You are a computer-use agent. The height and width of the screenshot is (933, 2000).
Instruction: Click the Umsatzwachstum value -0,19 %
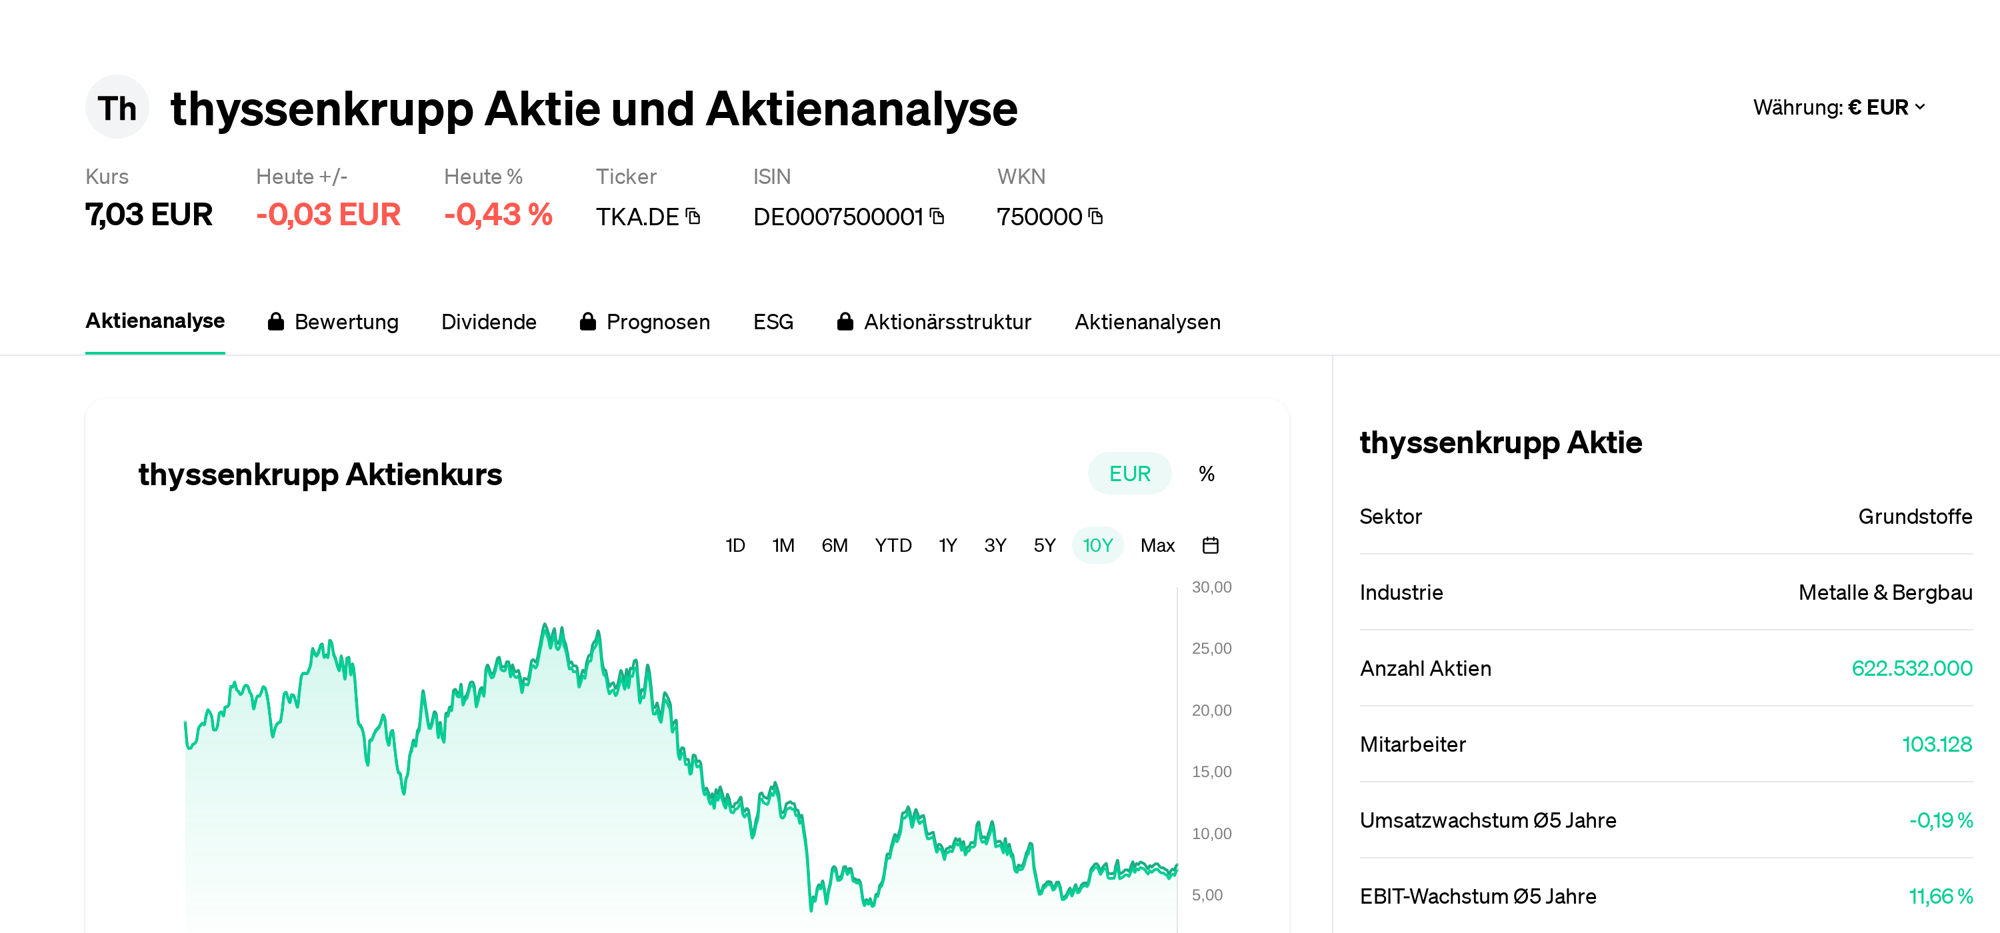click(x=1941, y=820)
